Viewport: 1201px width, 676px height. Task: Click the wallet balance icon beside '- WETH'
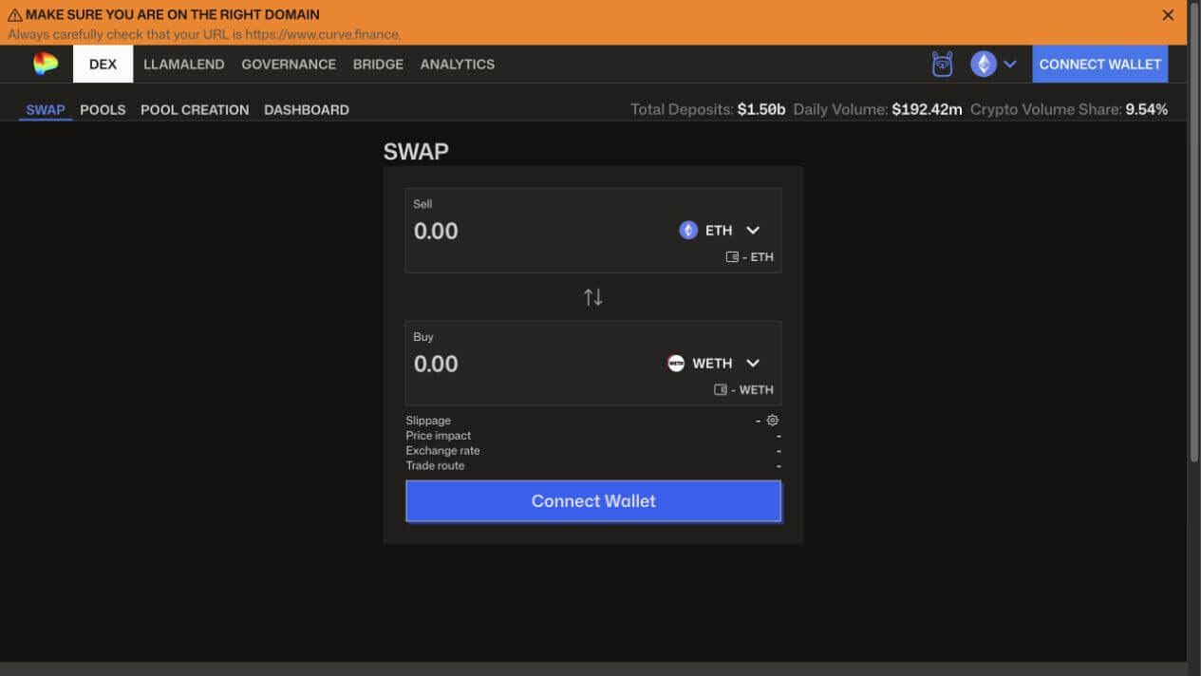pyautogui.click(x=721, y=390)
